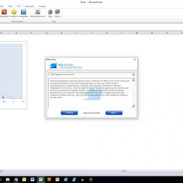
Task: Open the Developer ribbon tab
Action: click(x=30, y=6)
